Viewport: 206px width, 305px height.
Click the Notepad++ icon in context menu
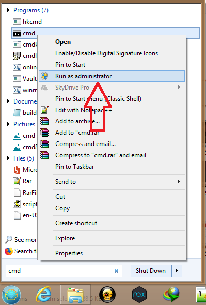pyautogui.click(x=44, y=110)
